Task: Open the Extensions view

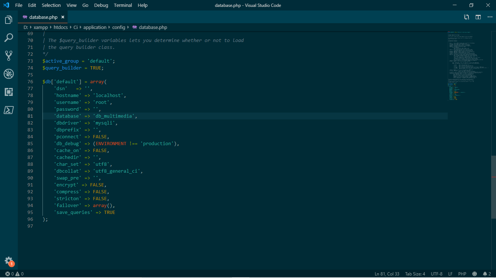Action: pyautogui.click(x=9, y=92)
